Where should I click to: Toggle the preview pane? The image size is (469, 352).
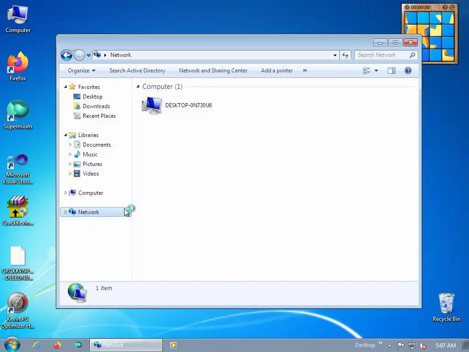(392, 71)
